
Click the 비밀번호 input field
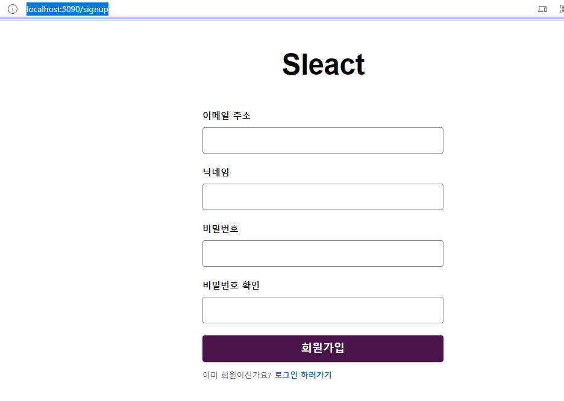[x=322, y=253]
